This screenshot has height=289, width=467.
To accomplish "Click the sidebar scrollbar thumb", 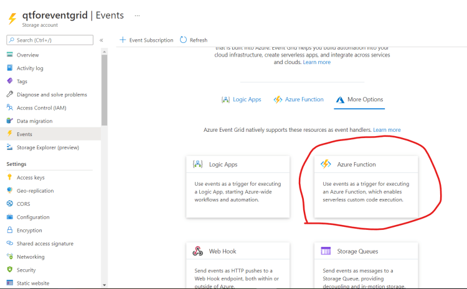I will click(104, 90).
